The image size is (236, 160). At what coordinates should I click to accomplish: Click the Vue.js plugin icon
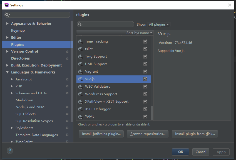[x=81, y=79]
